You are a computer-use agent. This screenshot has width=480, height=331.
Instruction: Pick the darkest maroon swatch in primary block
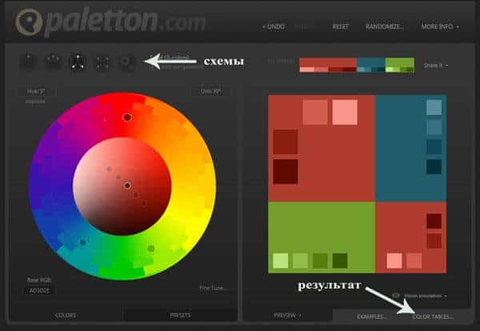tap(286, 172)
